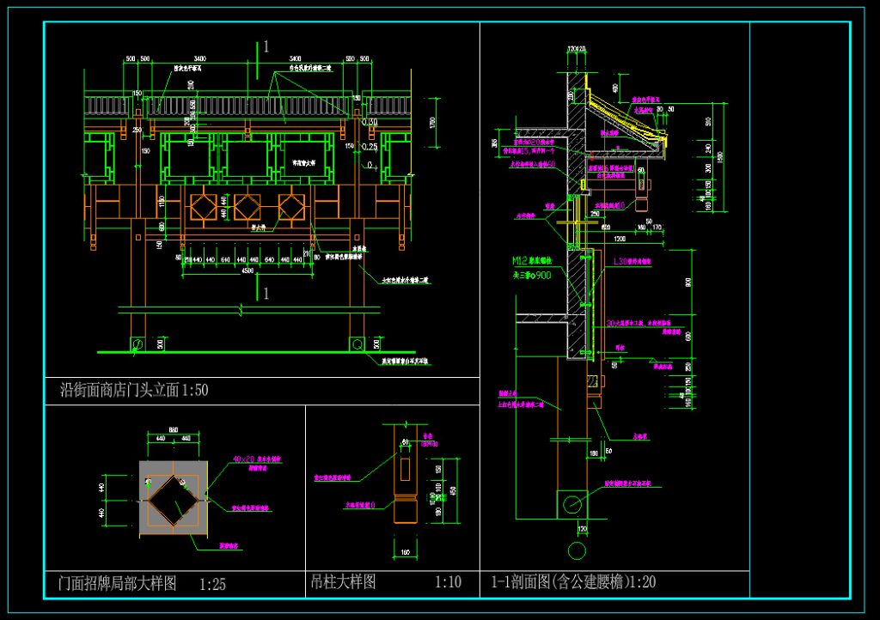Click the circle below the section drawing
This screenshot has height=620, width=880.
(x=577, y=550)
